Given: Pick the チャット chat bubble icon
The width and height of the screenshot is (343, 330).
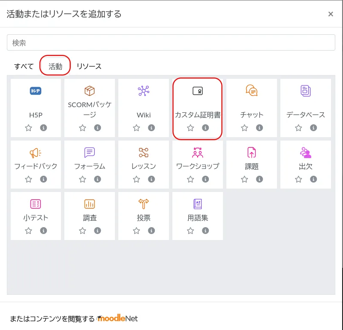Looking at the screenshot, I should click(252, 91).
